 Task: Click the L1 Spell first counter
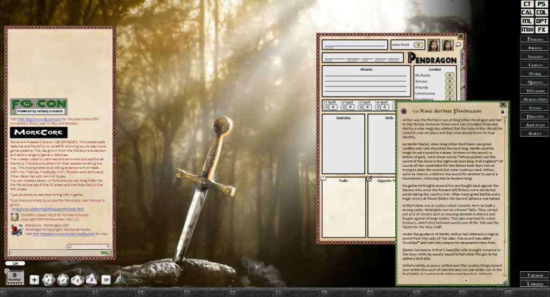(326, 107)
